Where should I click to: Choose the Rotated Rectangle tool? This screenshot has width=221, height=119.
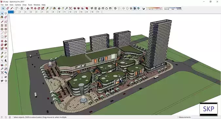coord(6,26)
